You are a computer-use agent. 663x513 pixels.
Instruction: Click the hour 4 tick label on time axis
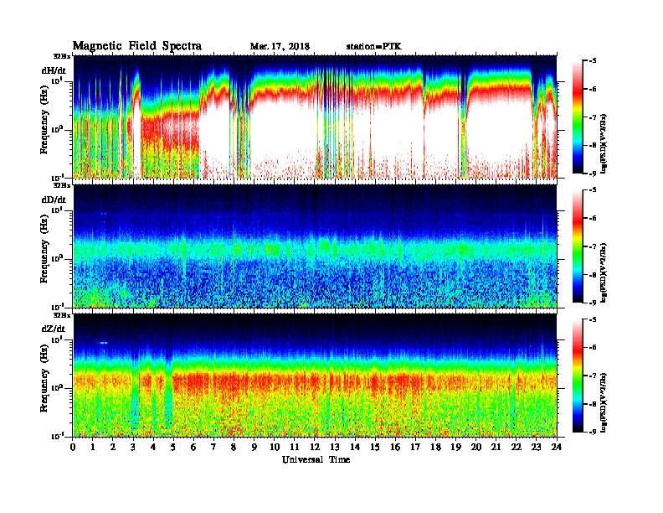[x=153, y=447]
